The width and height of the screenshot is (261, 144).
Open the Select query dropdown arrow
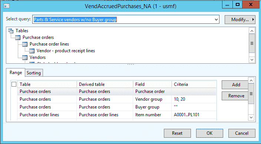coord(216,20)
